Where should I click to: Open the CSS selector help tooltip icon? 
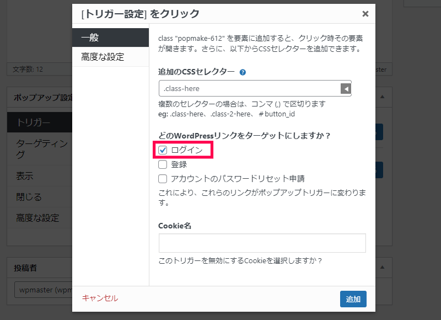pos(243,72)
